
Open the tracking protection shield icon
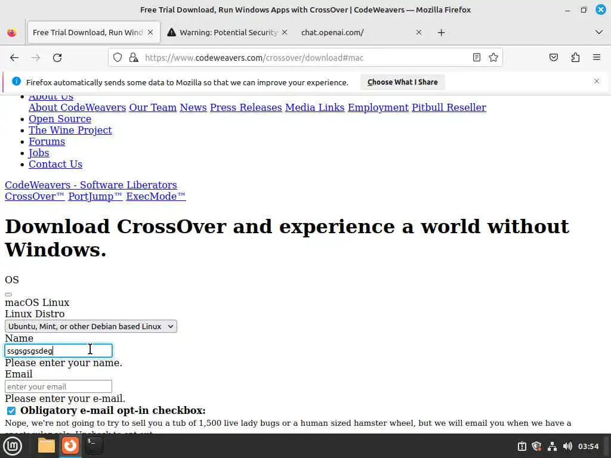coord(118,58)
